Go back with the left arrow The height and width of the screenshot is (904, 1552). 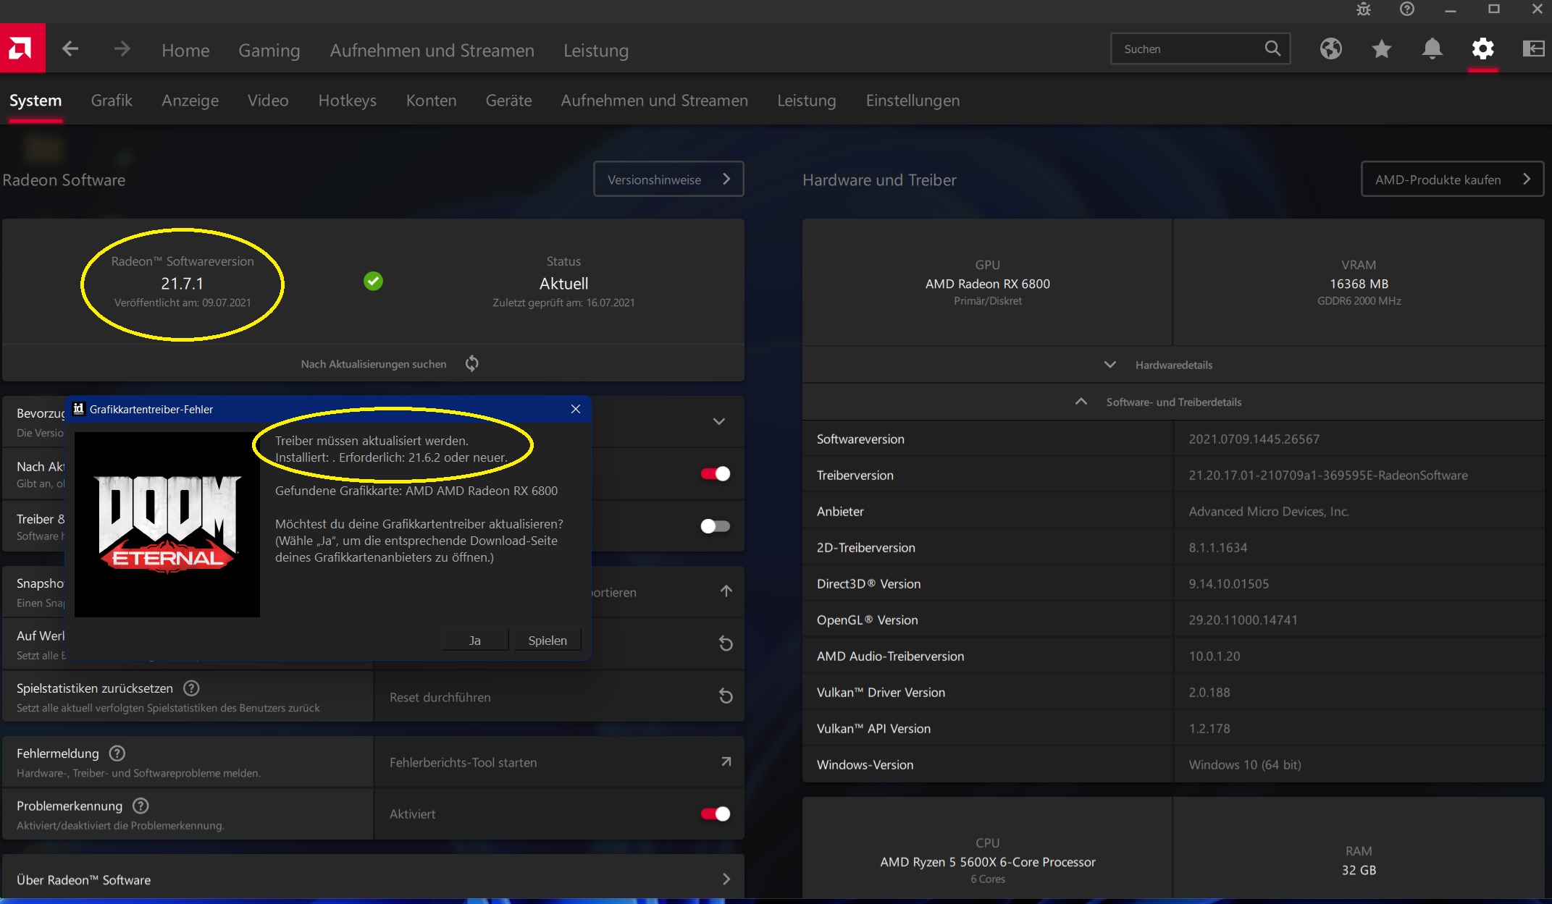70,48
